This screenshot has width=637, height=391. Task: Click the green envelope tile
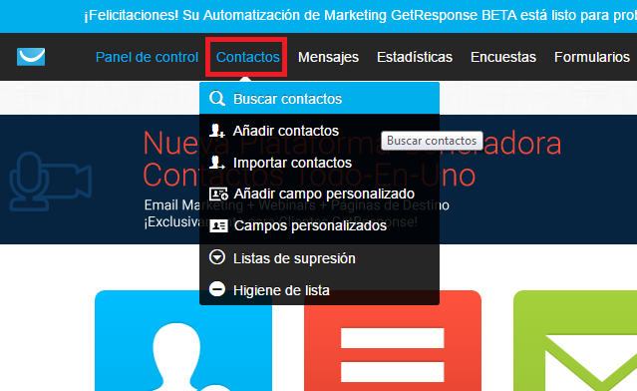click(575, 340)
